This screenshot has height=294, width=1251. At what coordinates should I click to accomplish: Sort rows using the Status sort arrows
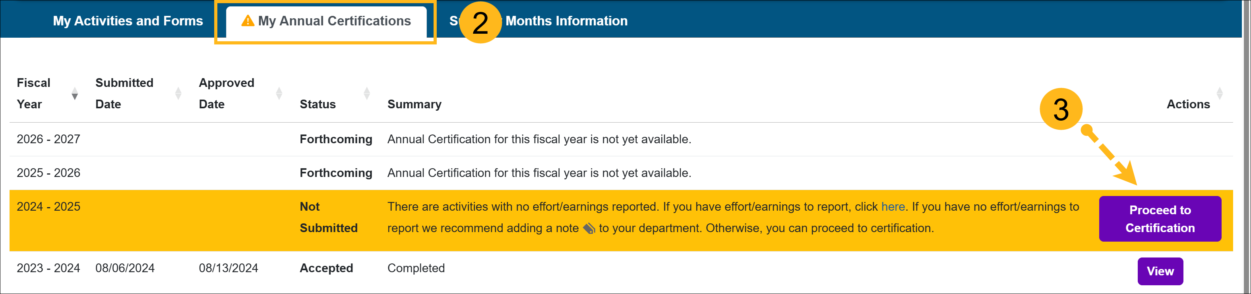click(367, 93)
